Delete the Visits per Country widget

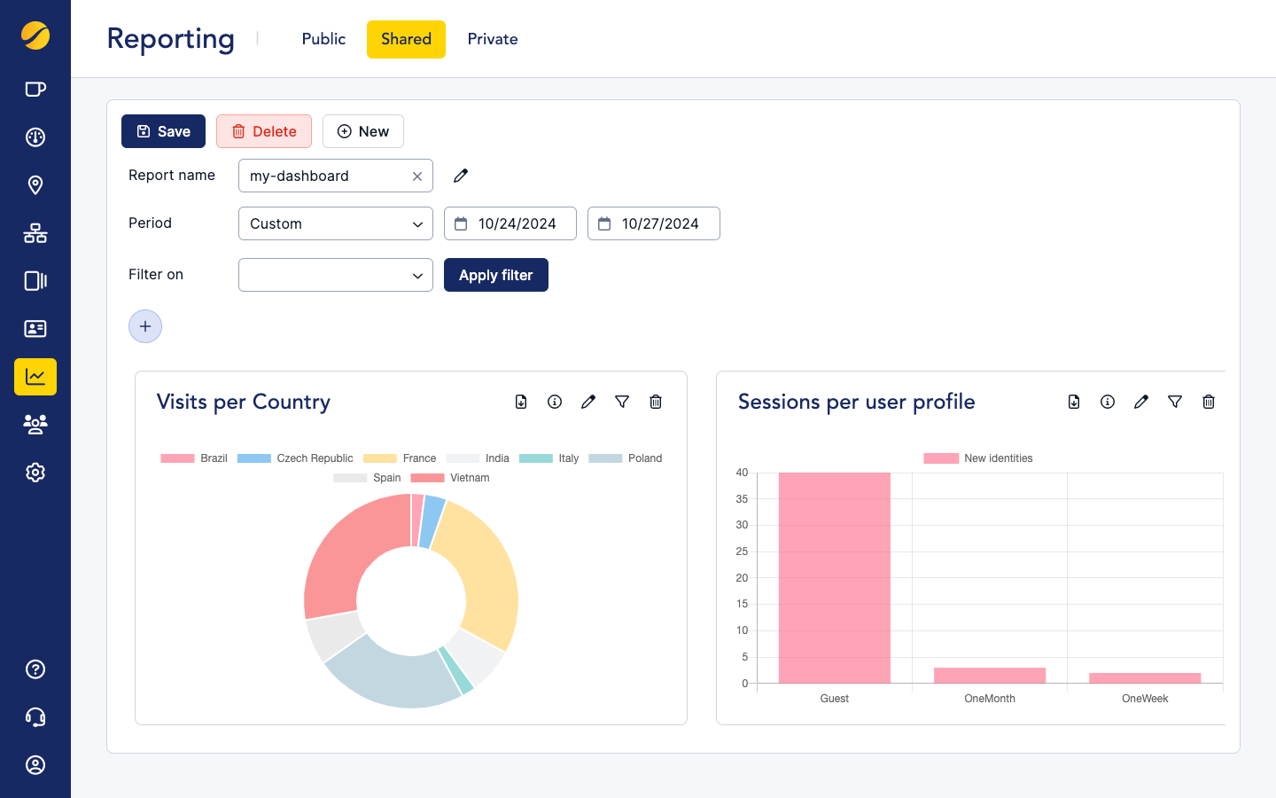pos(656,402)
